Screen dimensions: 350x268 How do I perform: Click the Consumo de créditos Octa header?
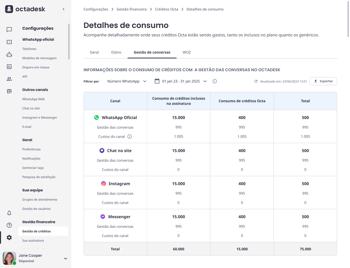(x=242, y=101)
